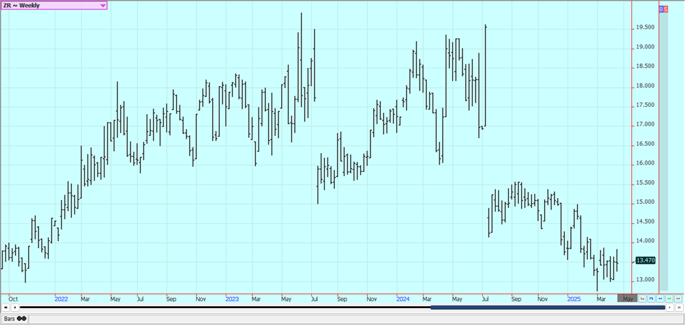
Task: Jump to the chart's last bar
Action: (x=679, y=307)
